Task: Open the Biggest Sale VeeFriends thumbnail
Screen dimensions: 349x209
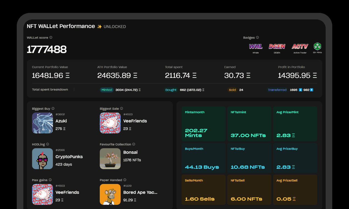Action: point(110,123)
